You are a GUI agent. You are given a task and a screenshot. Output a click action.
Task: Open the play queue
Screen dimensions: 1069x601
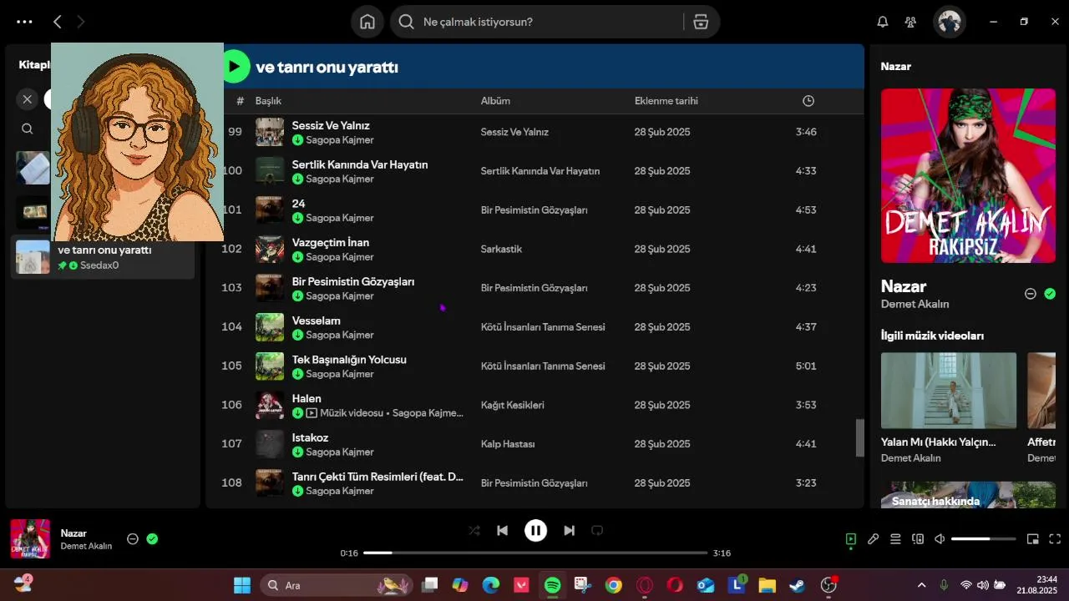(x=895, y=539)
